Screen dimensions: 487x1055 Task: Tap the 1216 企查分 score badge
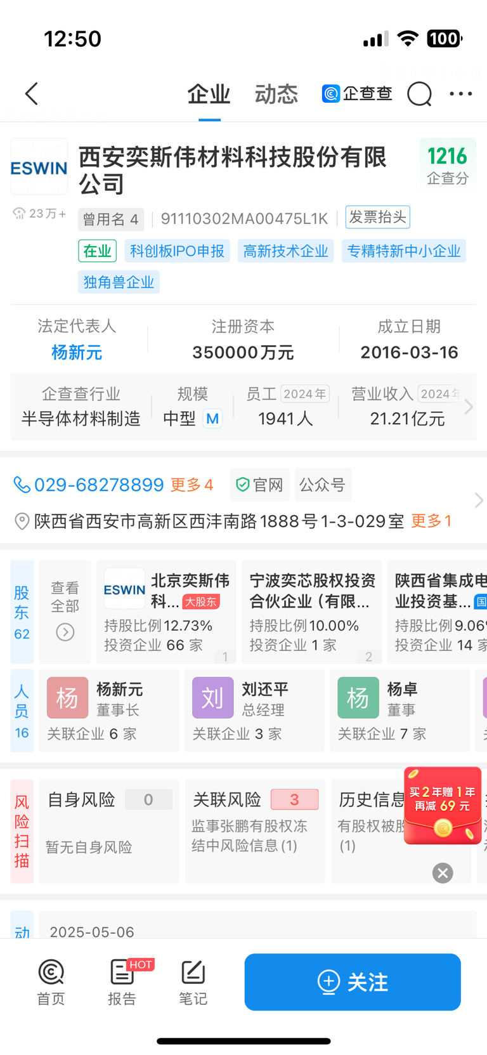click(x=448, y=165)
